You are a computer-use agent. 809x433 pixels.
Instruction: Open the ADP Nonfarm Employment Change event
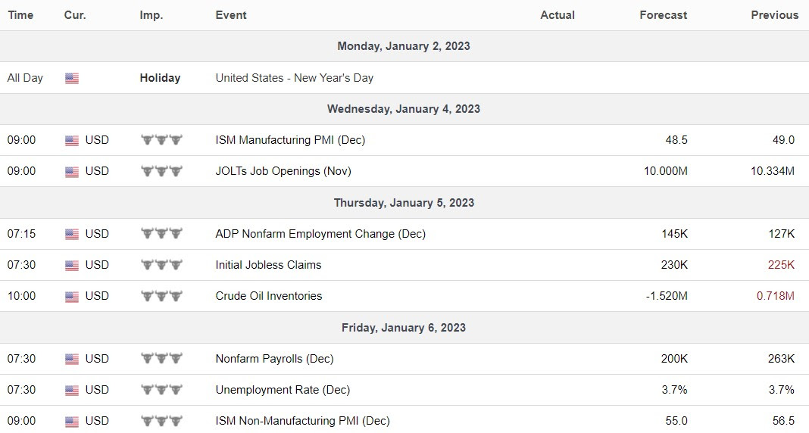coord(320,233)
